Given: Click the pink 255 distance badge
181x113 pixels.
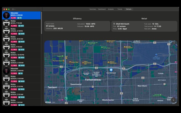Looking at the screenshot, I should [13, 18].
